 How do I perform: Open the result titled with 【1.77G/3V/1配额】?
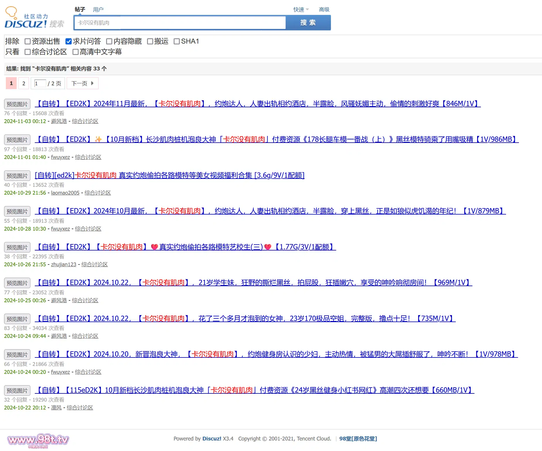(185, 247)
